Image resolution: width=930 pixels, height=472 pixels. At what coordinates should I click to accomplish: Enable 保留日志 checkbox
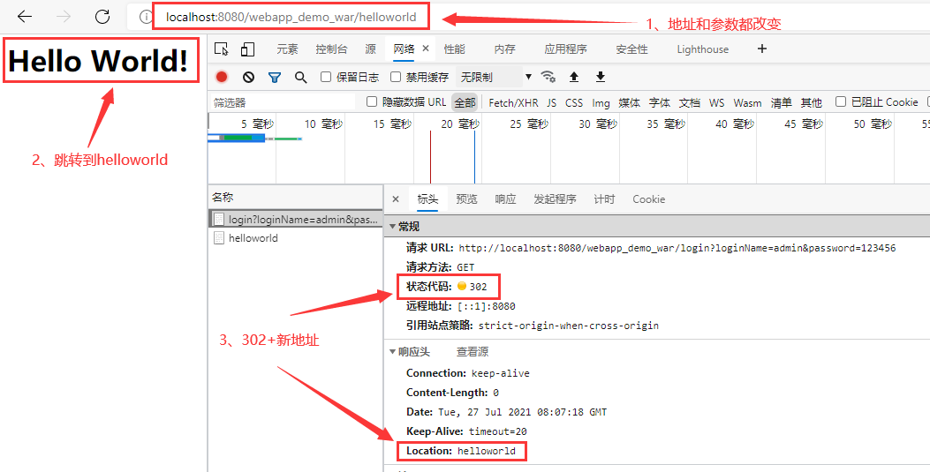(x=326, y=77)
